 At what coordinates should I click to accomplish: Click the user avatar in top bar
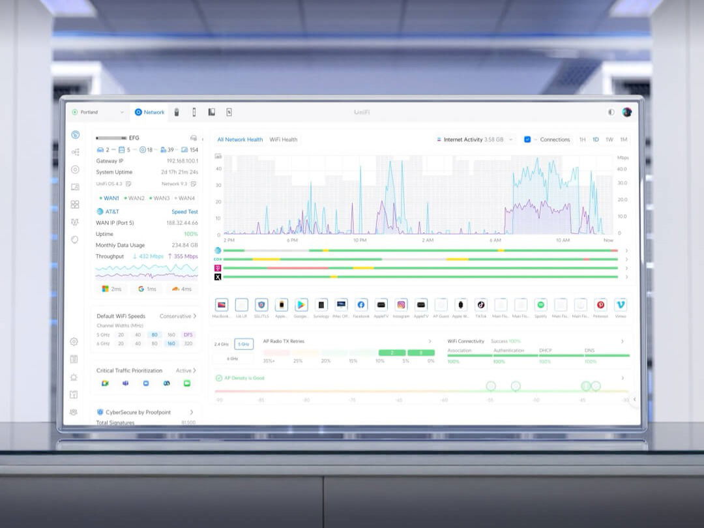coord(626,112)
